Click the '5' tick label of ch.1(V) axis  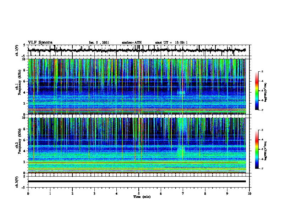coord(24,45)
